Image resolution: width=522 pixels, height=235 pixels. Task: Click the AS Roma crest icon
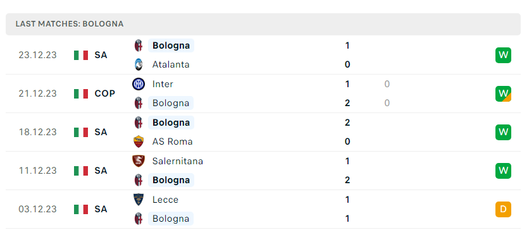point(138,142)
